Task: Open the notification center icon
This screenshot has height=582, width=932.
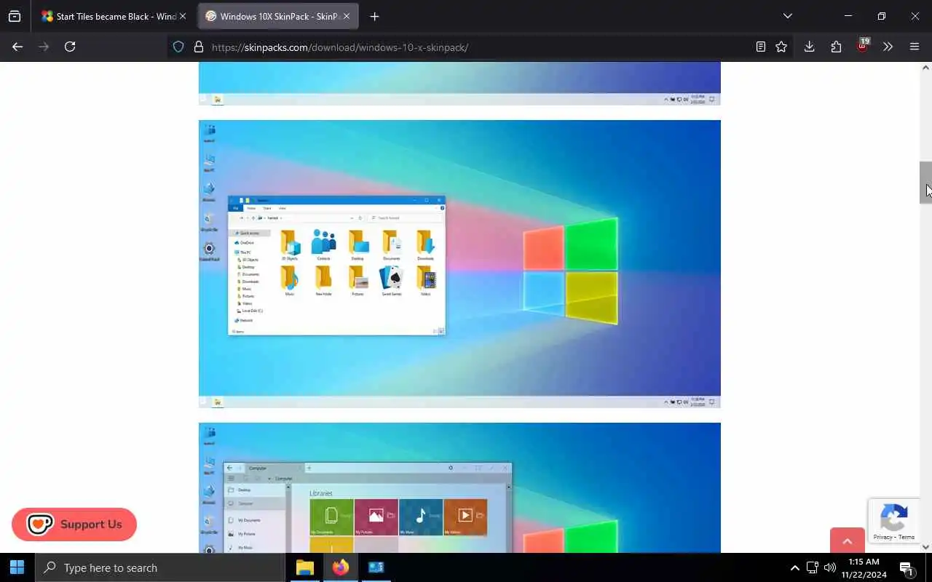Action: point(907,567)
